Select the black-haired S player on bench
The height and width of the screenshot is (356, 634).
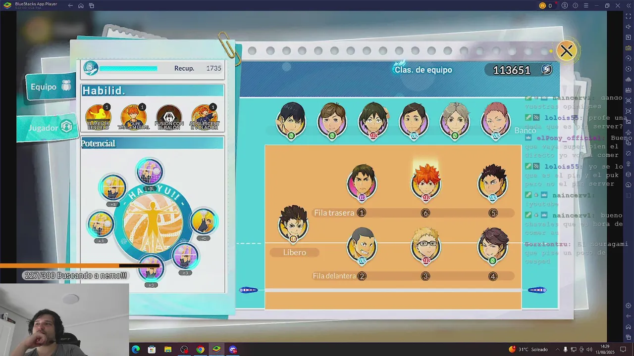291,121
